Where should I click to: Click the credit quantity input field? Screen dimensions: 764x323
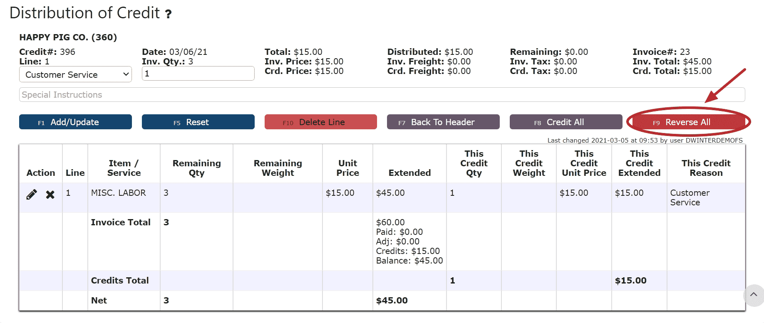tap(198, 74)
